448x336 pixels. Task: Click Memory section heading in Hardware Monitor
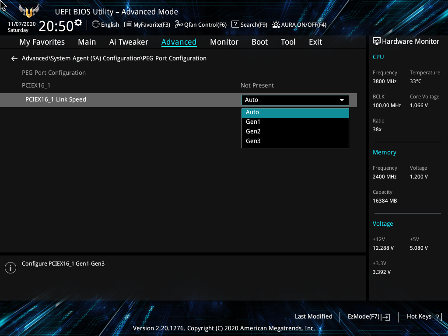(x=385, y=153)
